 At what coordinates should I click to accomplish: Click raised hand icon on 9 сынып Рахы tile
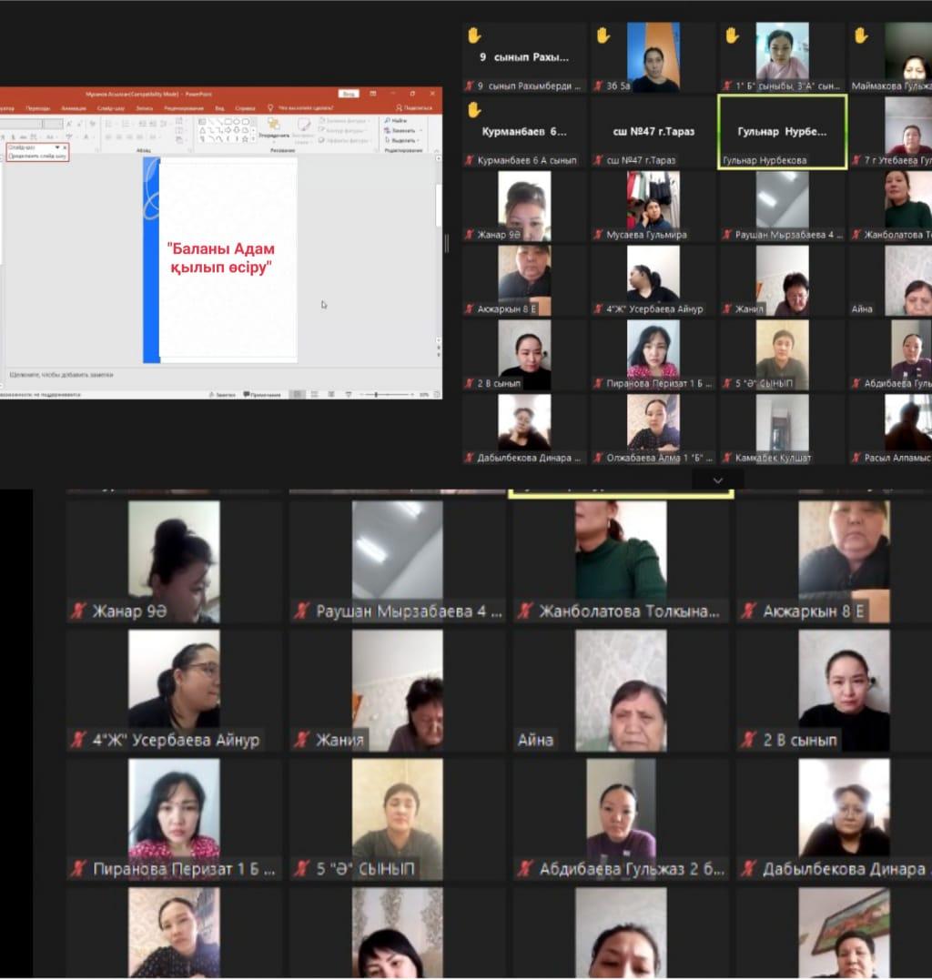(474, 35)
